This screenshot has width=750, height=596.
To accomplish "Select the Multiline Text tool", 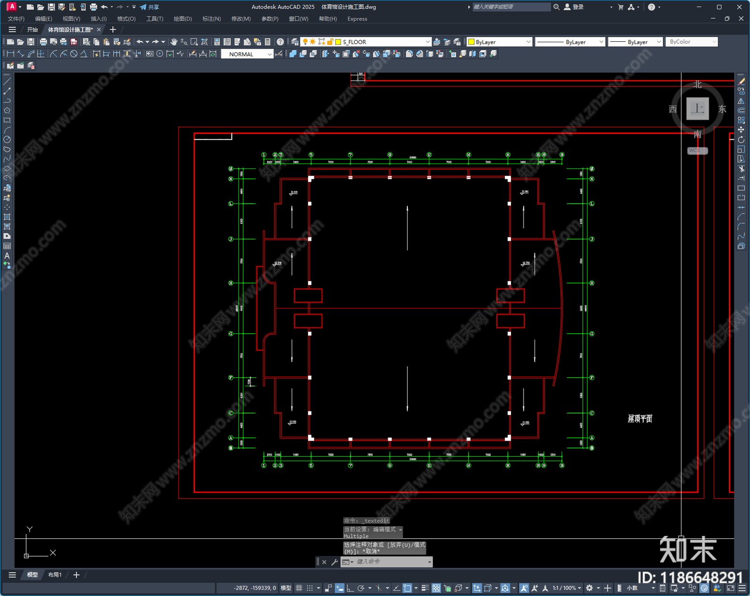I will [x=7, y=256].
